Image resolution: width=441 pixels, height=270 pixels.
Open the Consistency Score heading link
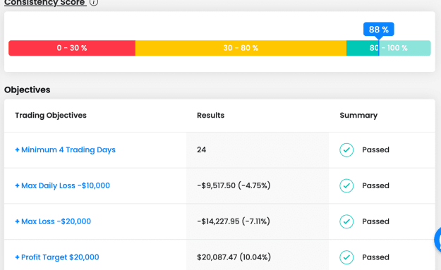[x=45, y=3]
